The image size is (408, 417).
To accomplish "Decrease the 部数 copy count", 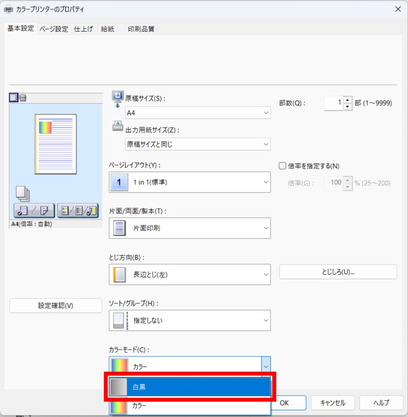I will click(347, 107).
